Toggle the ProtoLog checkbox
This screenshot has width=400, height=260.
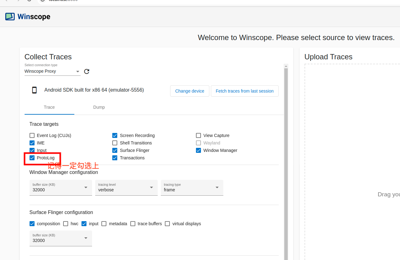coord(32,158)
